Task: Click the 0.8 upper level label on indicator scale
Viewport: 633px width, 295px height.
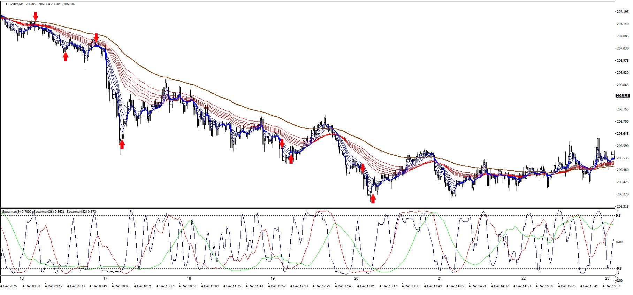Action: point(618,216)
